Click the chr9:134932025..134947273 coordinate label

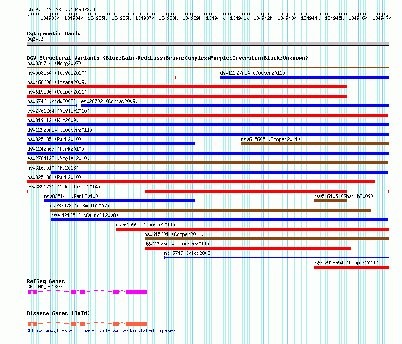(x=61, y=9)
